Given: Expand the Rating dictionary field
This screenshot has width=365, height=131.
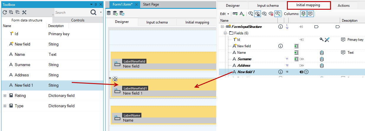Looking at the screenshot, I should [5, 95].
